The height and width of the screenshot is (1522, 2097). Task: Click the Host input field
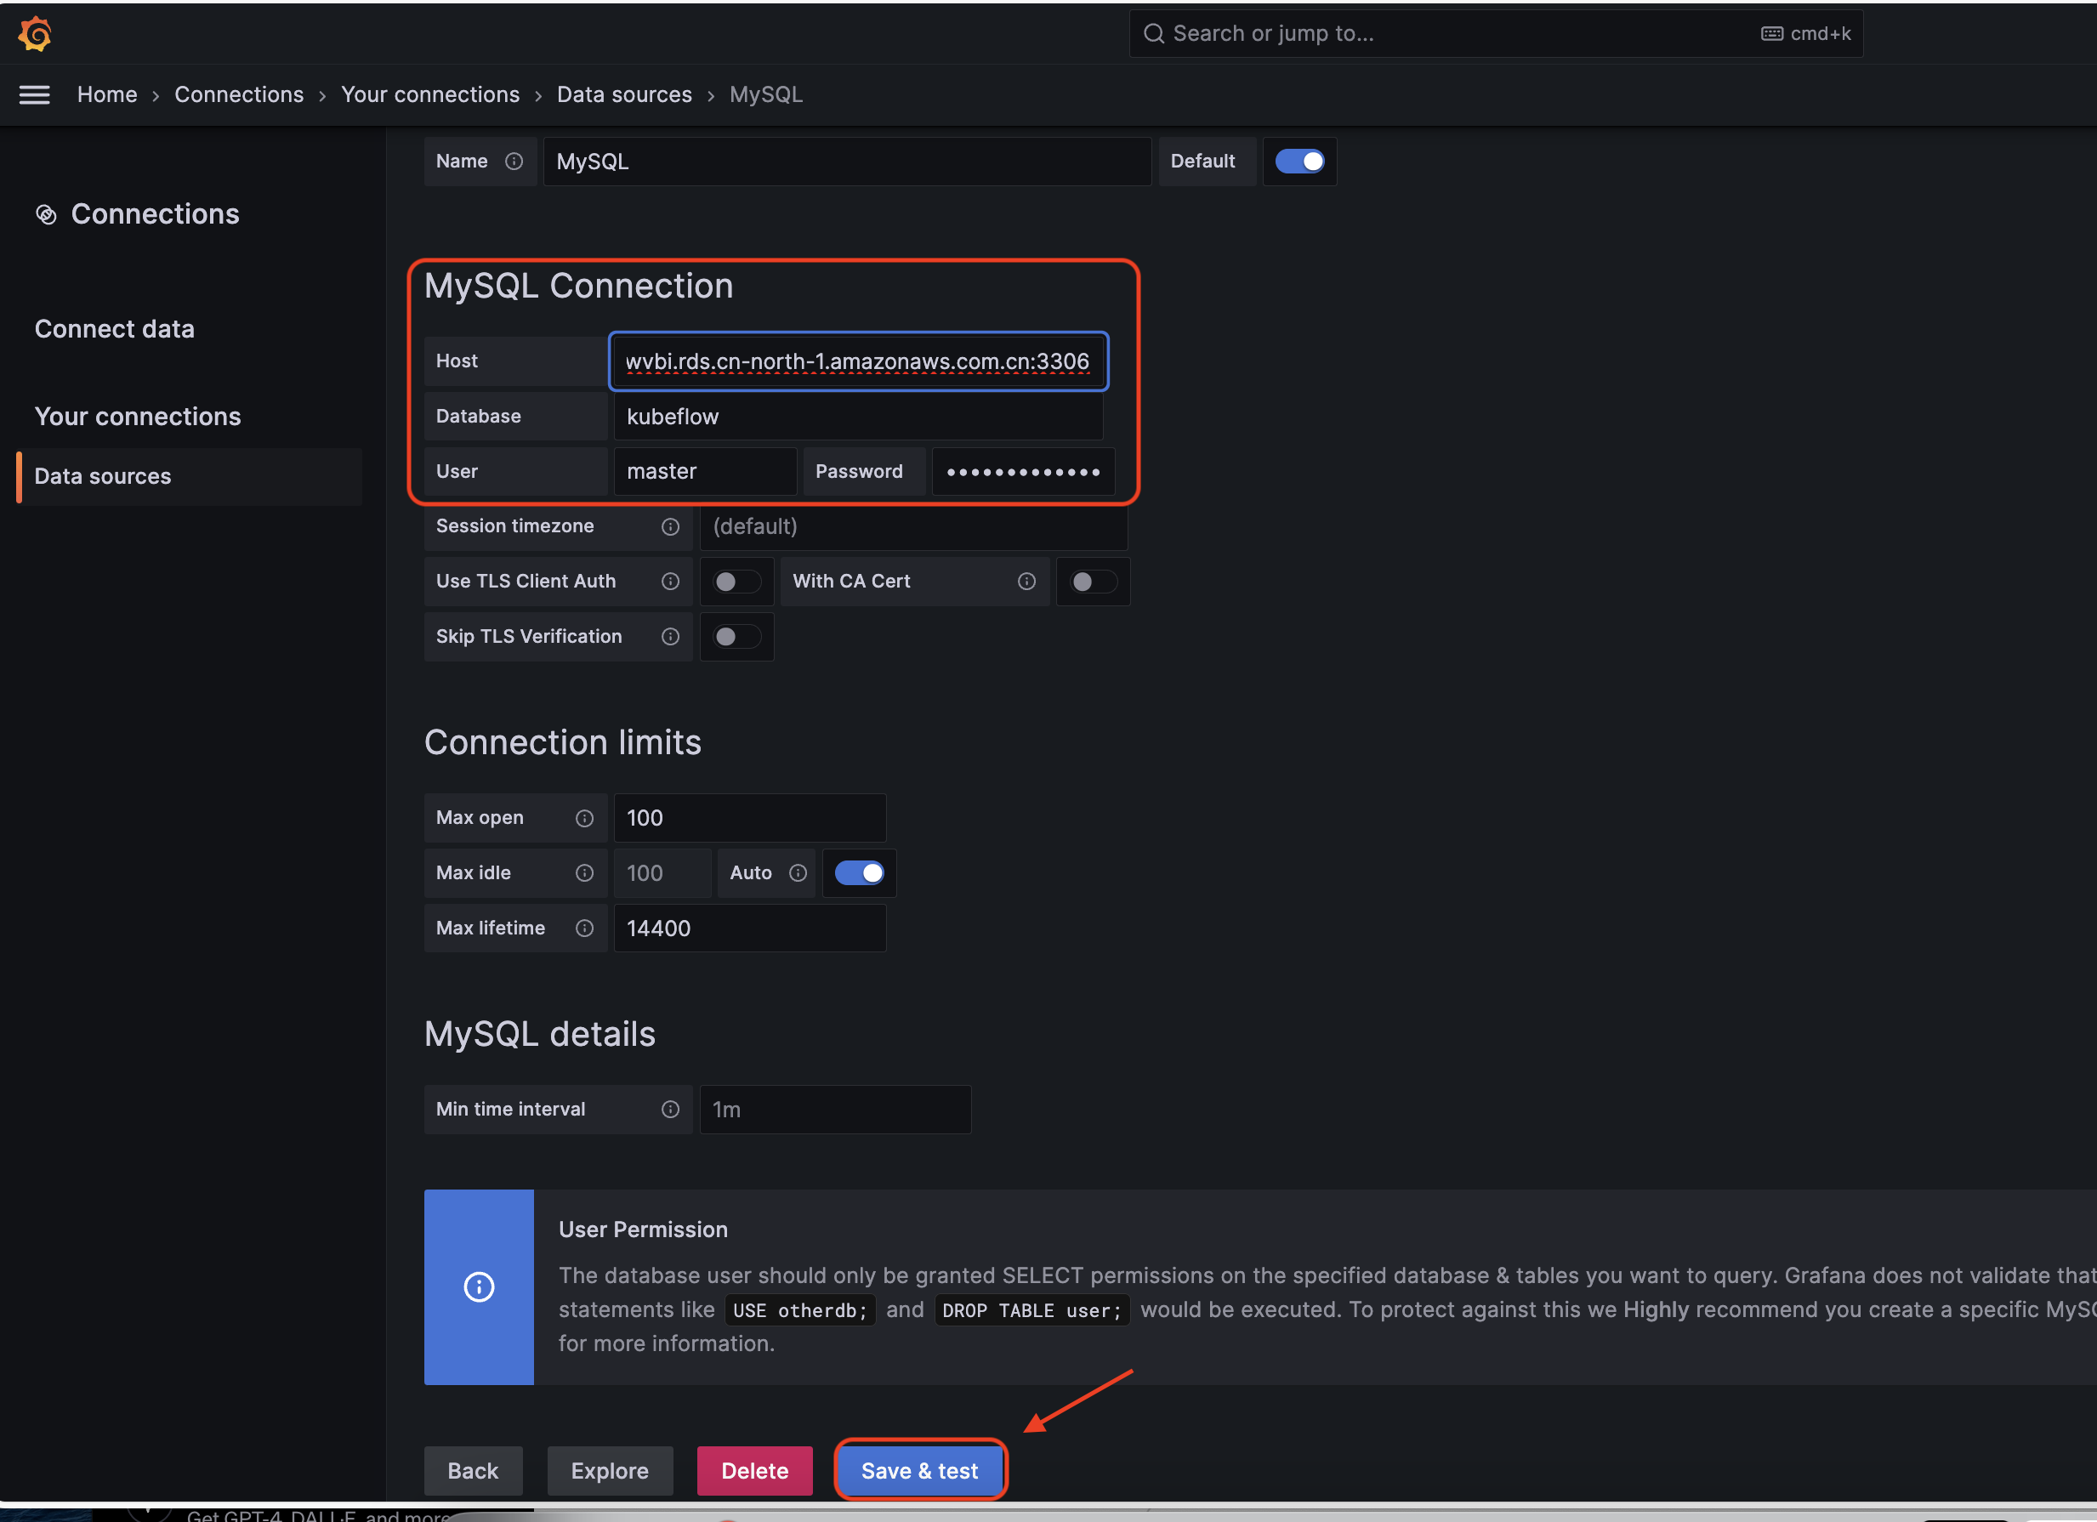(858, 361)
